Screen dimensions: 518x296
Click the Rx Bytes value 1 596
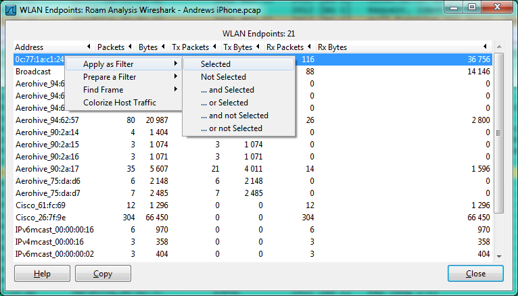point(481,169)
